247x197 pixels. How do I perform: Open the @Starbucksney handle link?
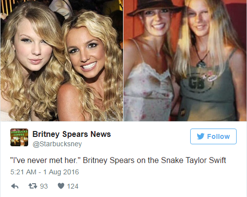point(57,144)
